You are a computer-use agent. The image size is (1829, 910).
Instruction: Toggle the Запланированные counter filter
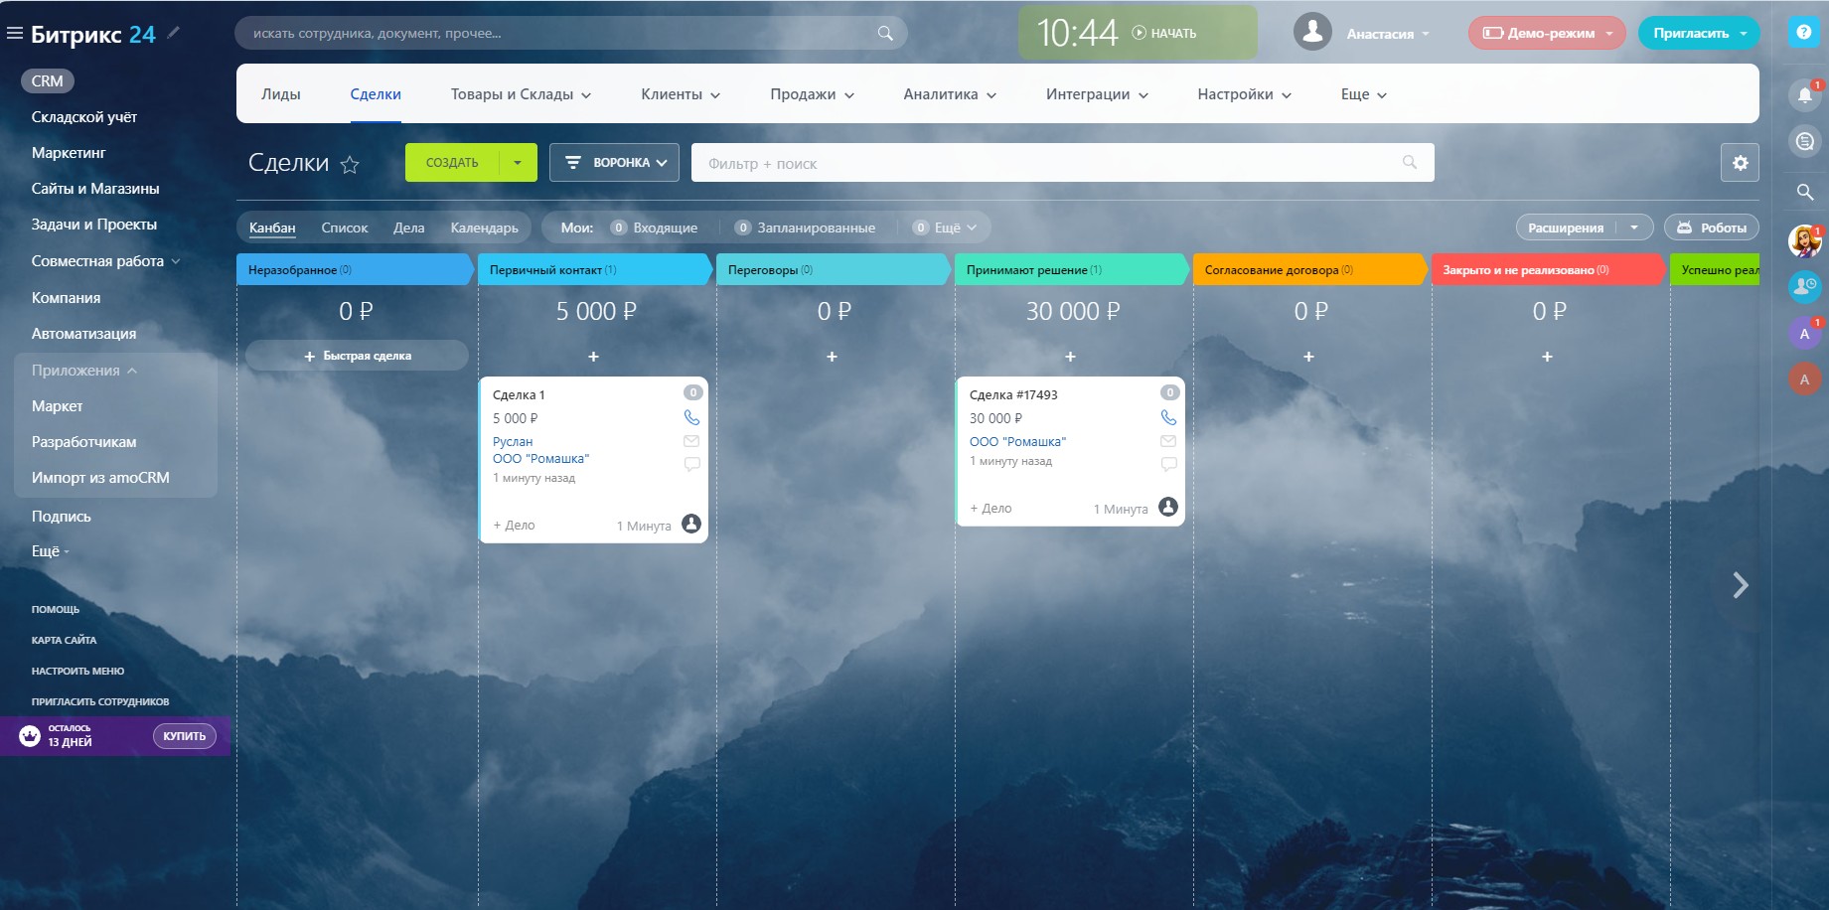tap(806, 227)
